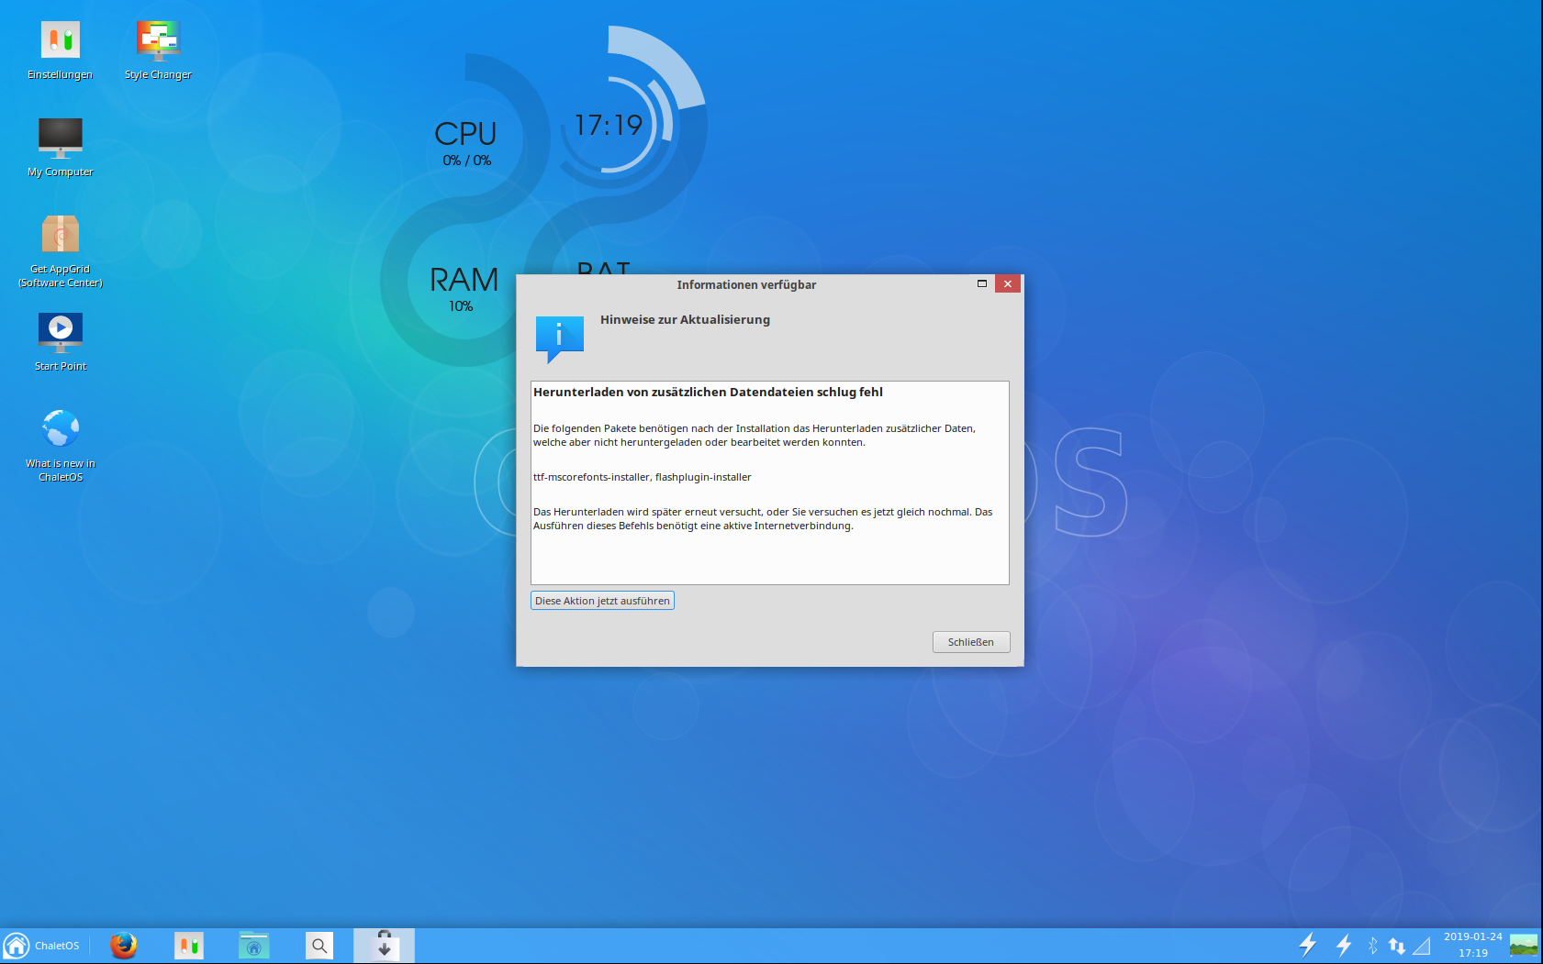The height and width of the screenshot is (964, 1543).
Task: Click the volume triangle in the tray
Action: (1422, 946)
